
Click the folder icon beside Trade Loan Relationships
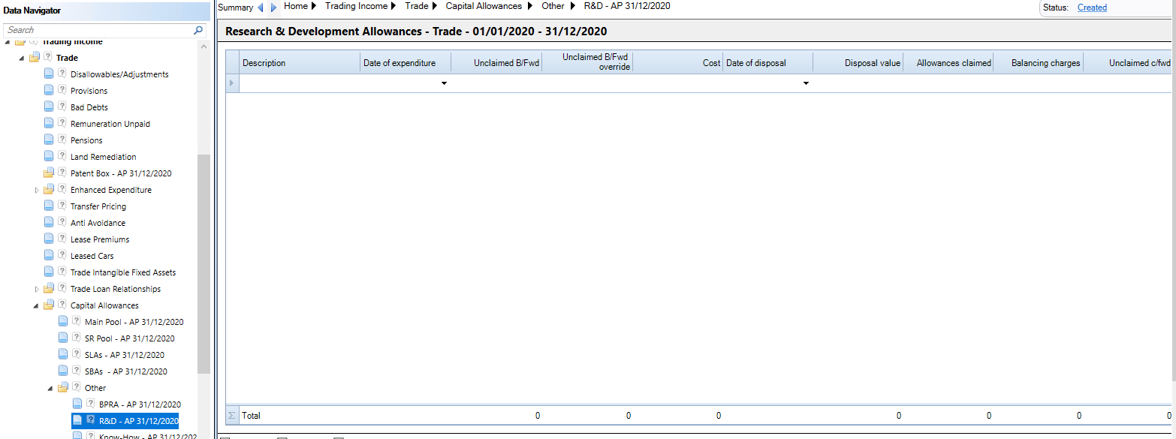pyautogui.click(x=49, y=288)
